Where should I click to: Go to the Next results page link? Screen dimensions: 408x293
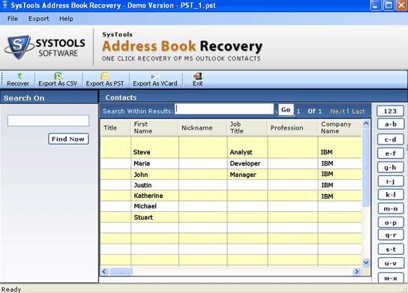tap(337, 111)
